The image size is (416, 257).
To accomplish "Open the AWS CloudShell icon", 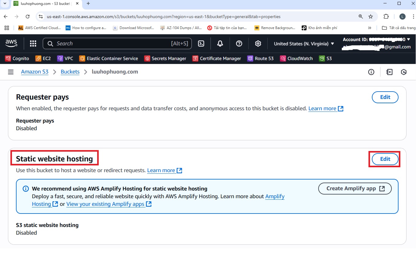I will tap(201, 44).
